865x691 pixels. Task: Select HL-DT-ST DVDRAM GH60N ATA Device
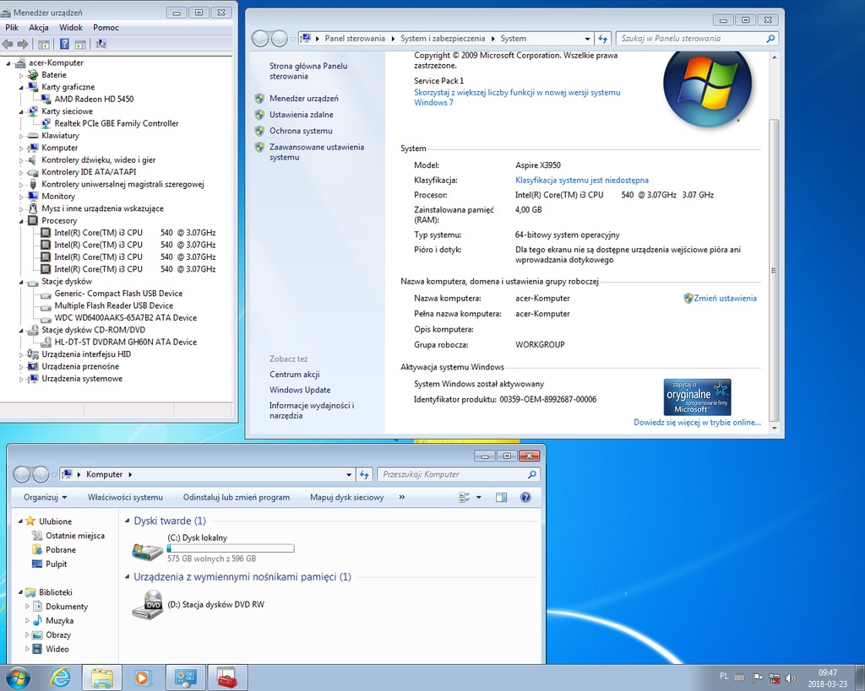click(x=125, y=342)
